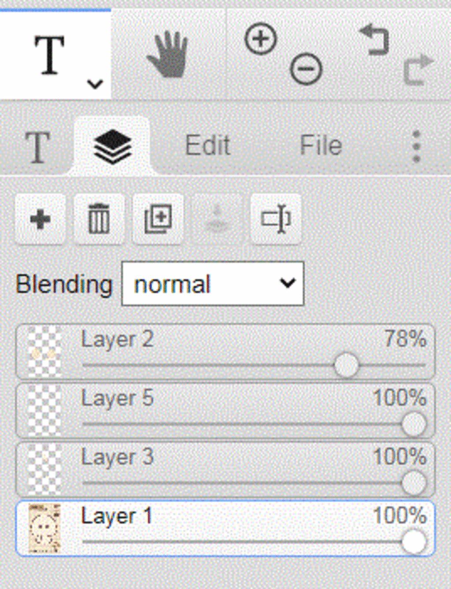Add a new layer with the plus button
Viewport: 451px width, 589px height.
pos(40,219)
